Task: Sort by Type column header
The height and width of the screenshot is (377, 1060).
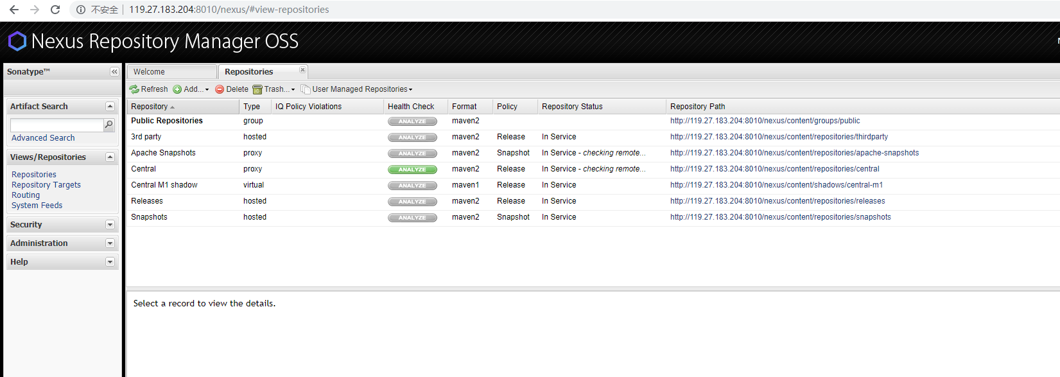Action: click(255, 107)
